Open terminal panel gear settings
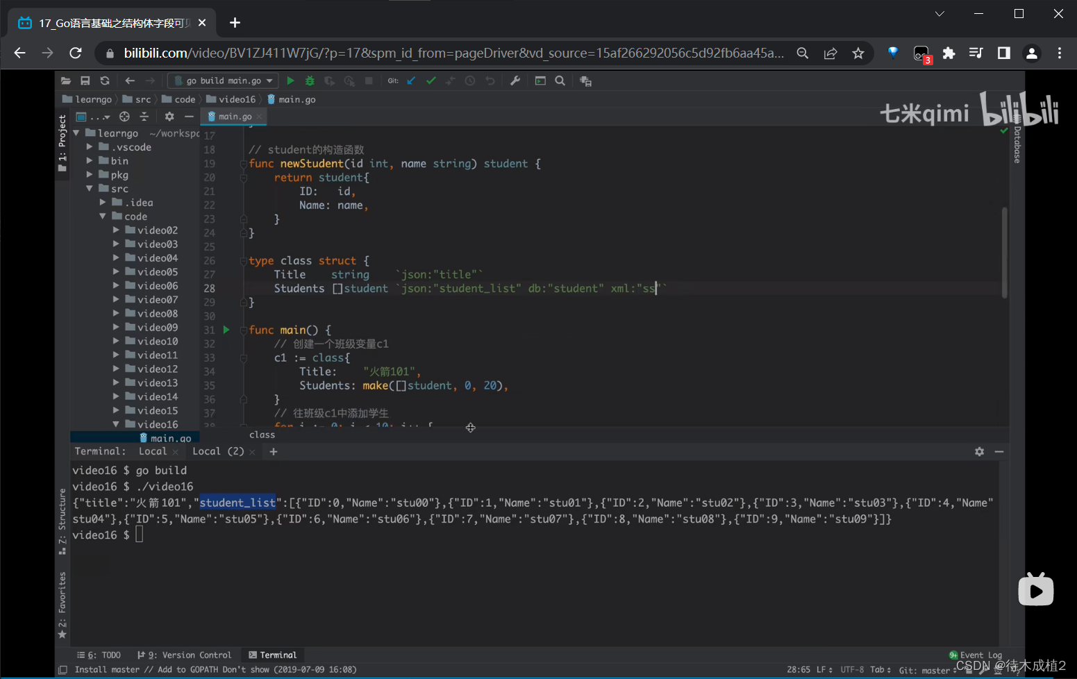The image size is (1077, 679). coord(980,452)
